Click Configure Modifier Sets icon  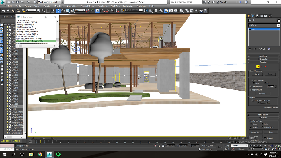click(269, 49)
